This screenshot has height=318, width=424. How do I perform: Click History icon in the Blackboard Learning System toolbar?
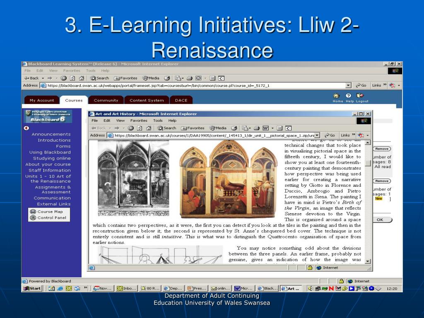coord(167,78)
